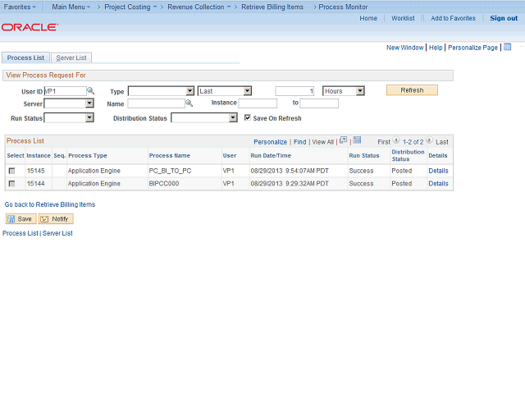Open User ID lookup magnifier icon
Image resolution: width=525 pixels, height=394 pixels.
pos(90,91)
